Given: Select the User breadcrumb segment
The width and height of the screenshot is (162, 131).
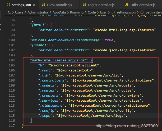Looking at the screenshot, I should coord(103,12).
